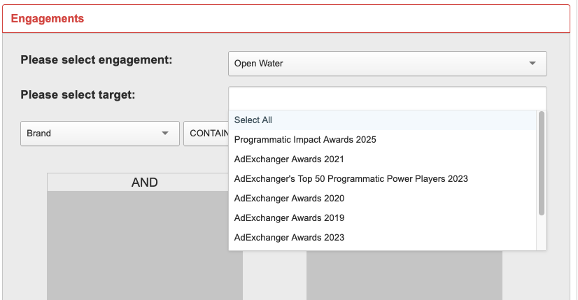The image size is (578, 300).
Task: Click the target list scrollbar
Action: (541, 163)
